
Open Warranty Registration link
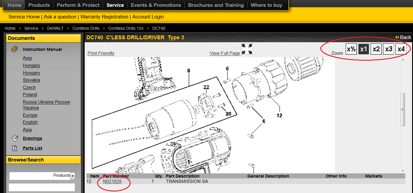(x=104, y=17)
